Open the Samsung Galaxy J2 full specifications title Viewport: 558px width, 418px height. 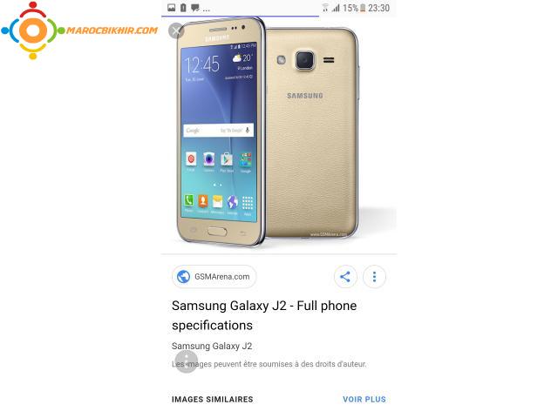[x=264, y=315]
